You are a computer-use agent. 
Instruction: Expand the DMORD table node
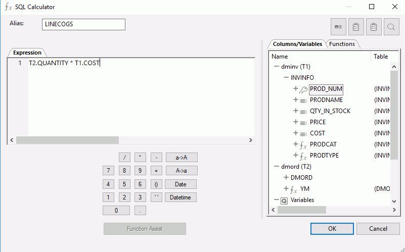286,177
